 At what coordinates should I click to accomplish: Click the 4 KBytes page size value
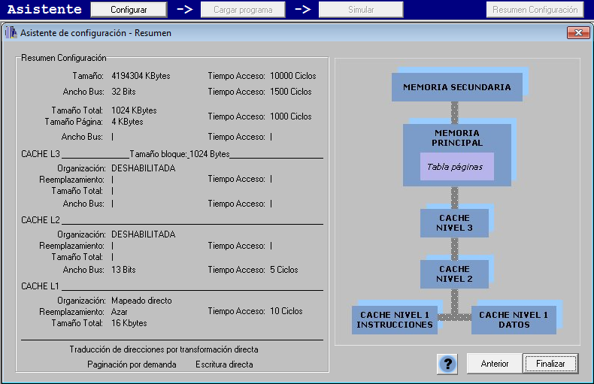pyautogui.click(x=127, y=122)
